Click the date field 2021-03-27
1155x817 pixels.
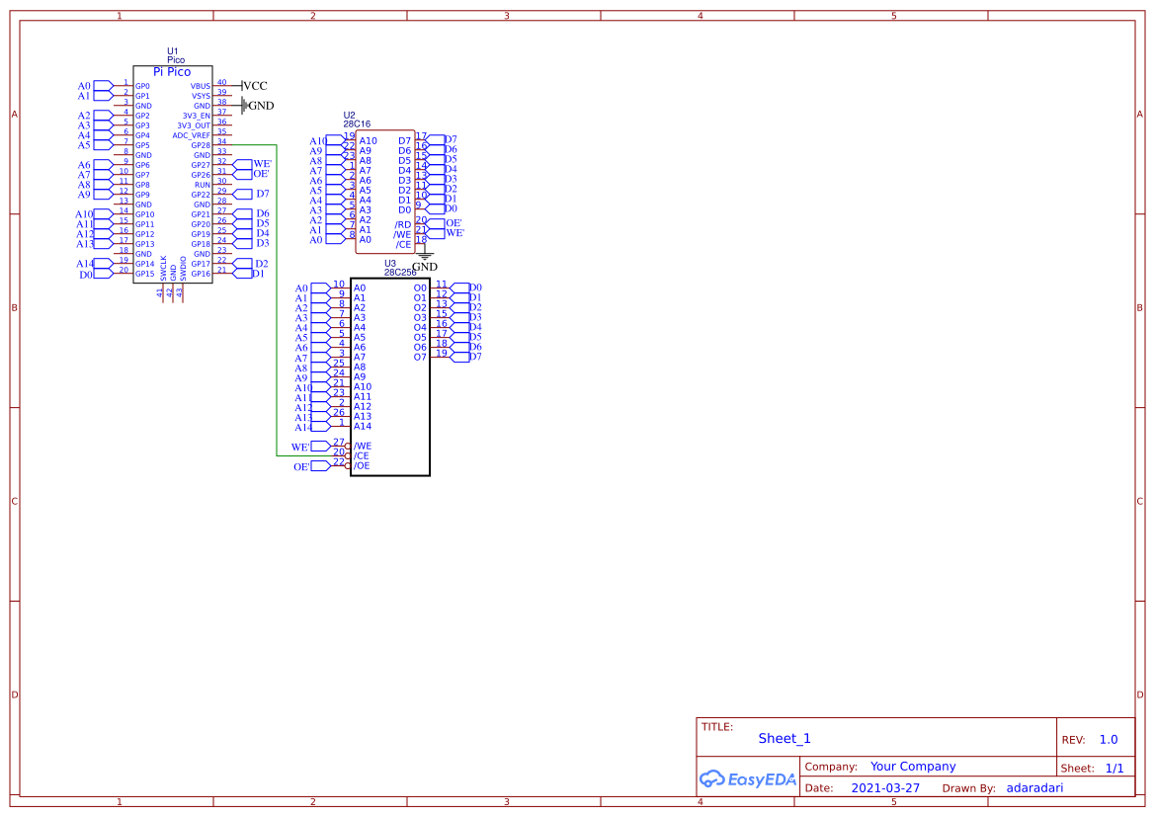(885, 787)
